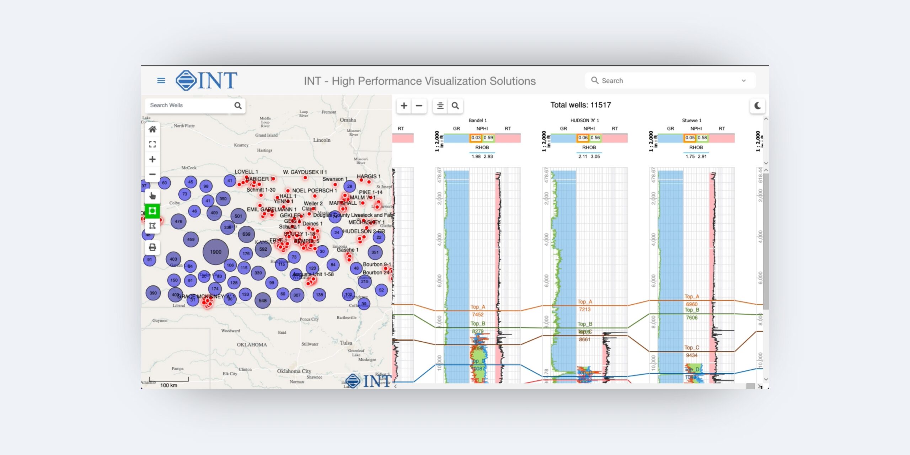
Task: Click the RHOB header under Stuewe 1
Action: [x=696, y=148]
